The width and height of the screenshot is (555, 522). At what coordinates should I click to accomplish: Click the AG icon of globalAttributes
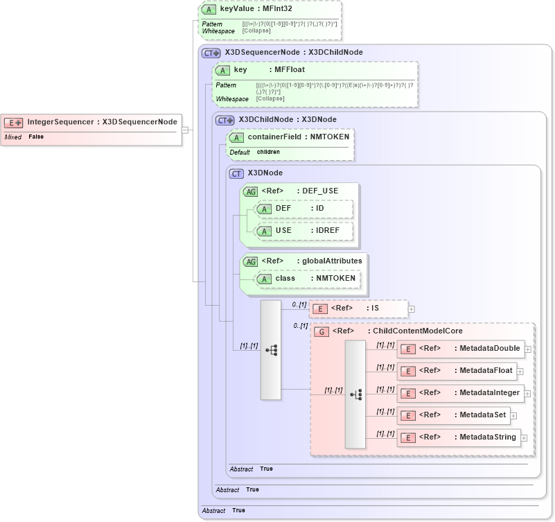click(x=251, y=262)
